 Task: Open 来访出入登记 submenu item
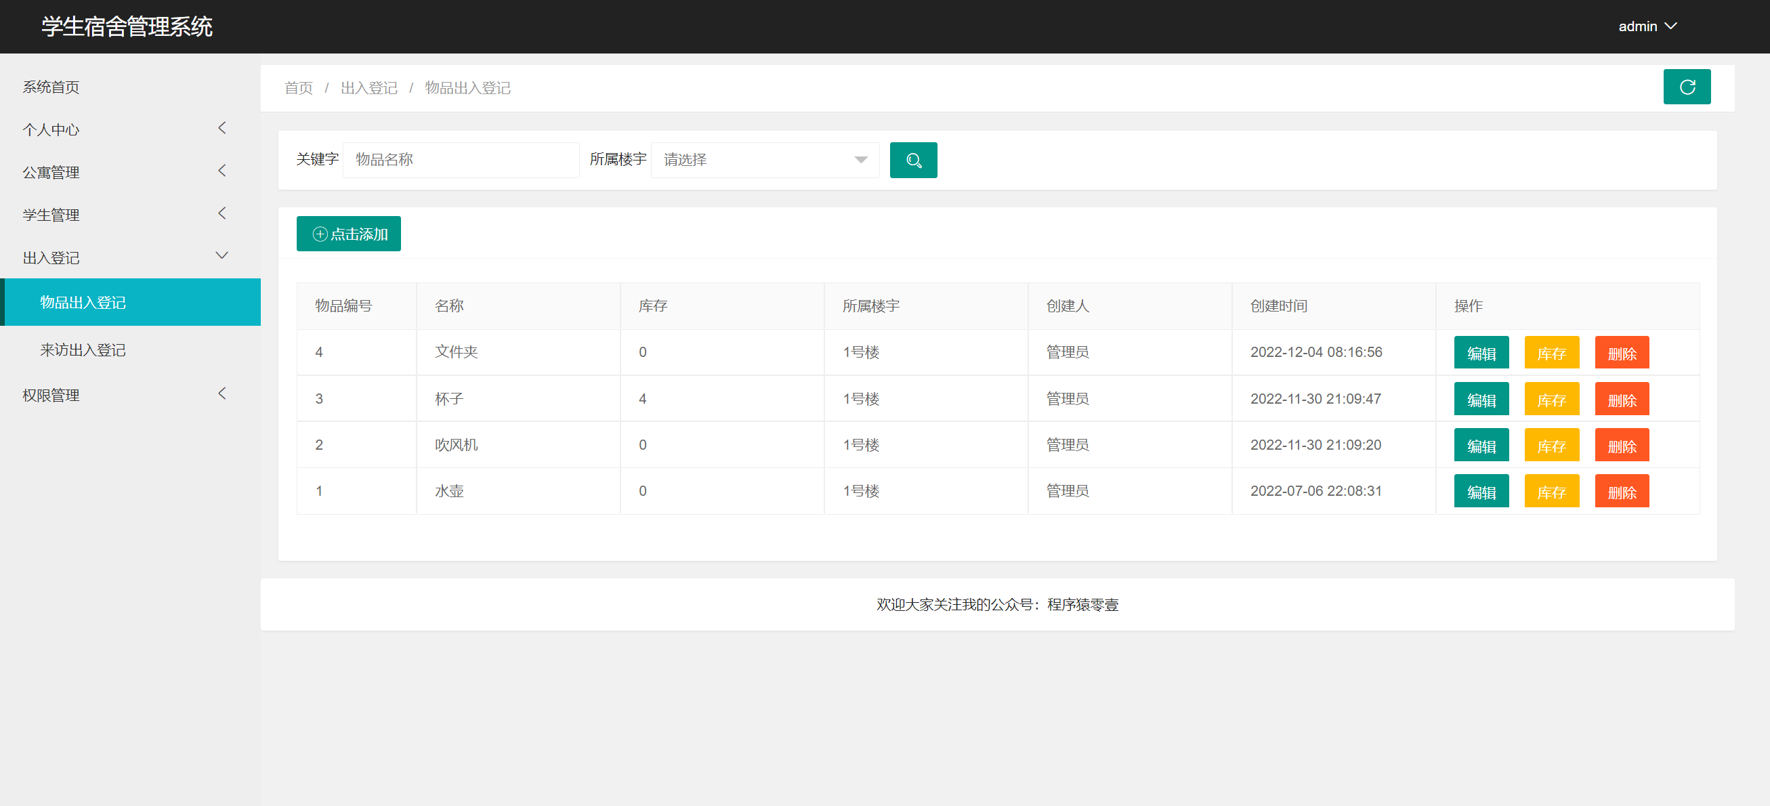pyautogui.click(x=83, y=349)
